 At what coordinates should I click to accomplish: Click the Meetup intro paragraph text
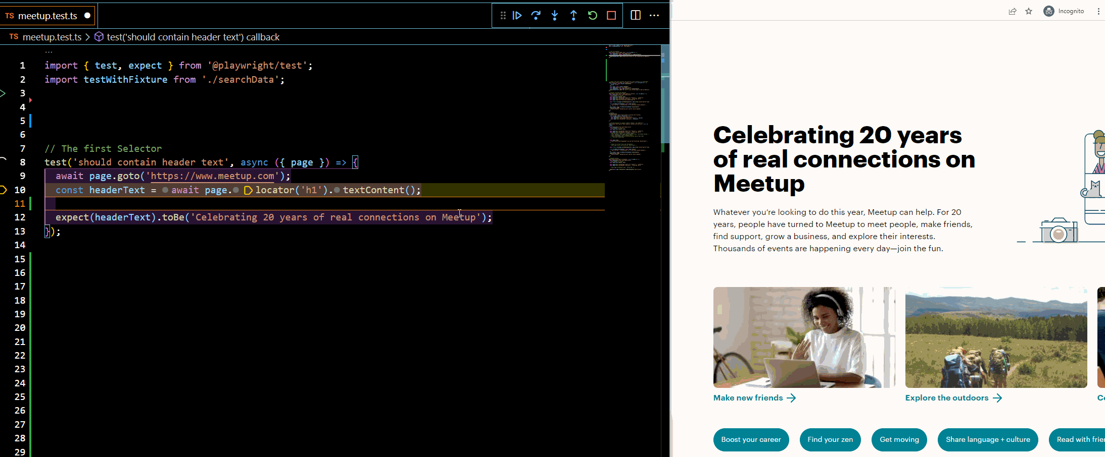[843, 231]
